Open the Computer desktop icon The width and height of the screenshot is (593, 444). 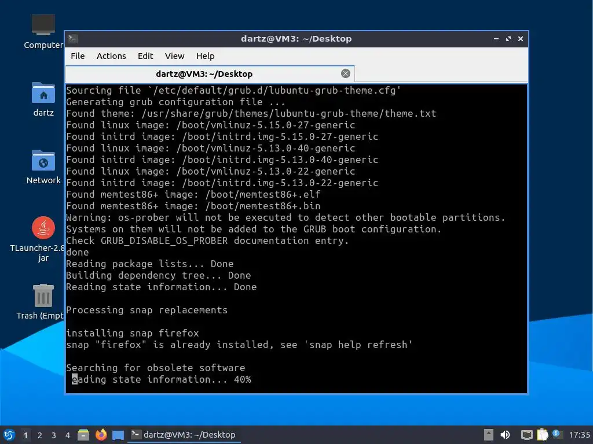[x=43, y=32]
